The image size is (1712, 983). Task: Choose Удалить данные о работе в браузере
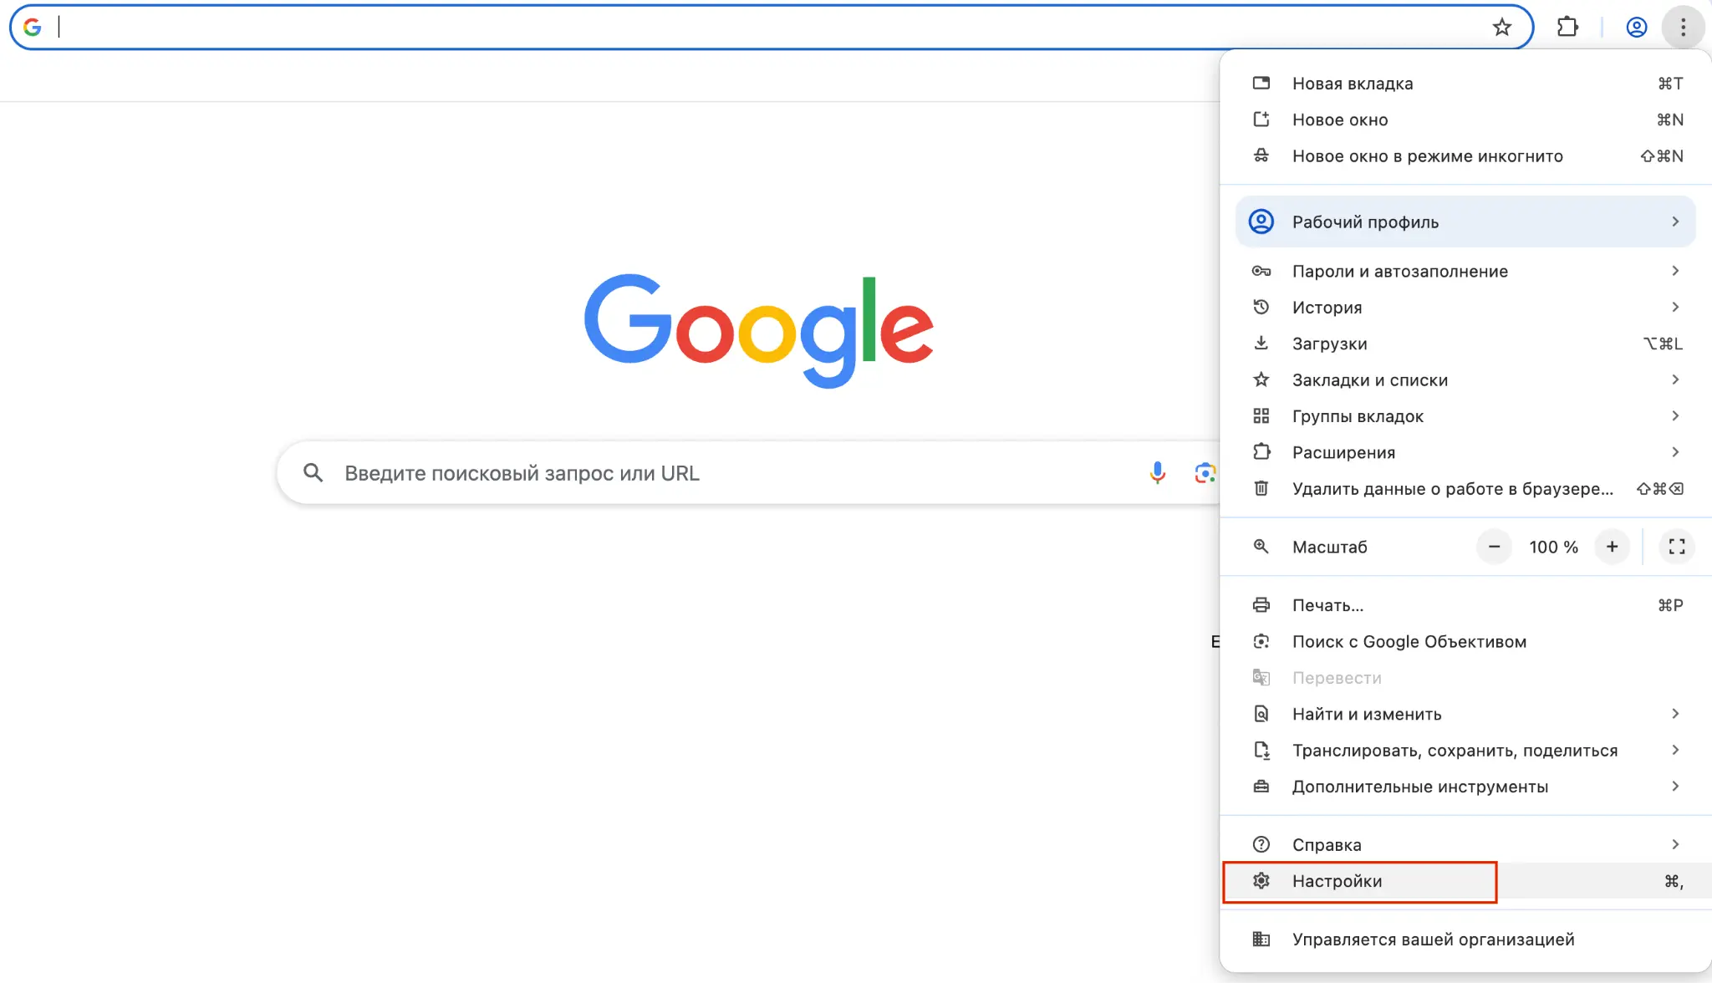(1465, 488)
